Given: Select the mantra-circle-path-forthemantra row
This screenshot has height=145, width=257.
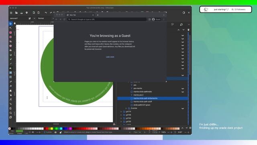Looking at the screenshot, I should tap(153, 98).
